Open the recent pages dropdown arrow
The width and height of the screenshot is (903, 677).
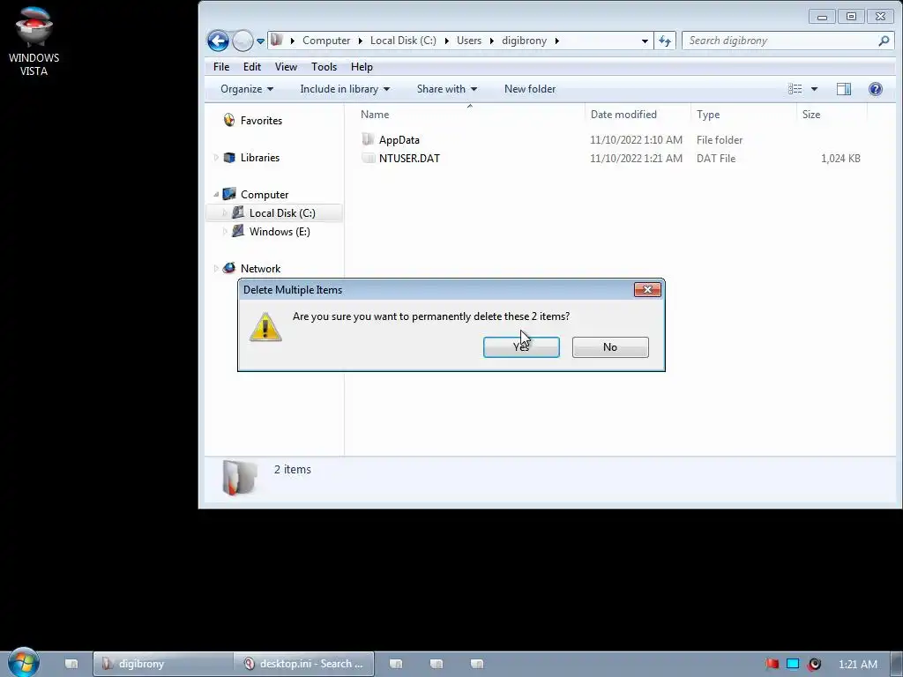click(x=260, y=41)
